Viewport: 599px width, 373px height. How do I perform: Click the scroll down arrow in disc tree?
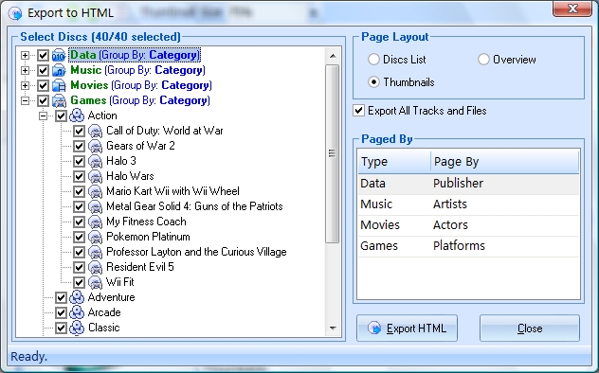tap(333, 328)
